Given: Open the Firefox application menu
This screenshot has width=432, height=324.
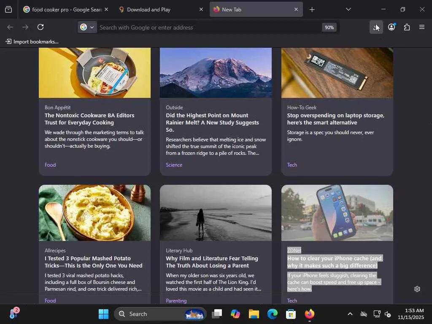Looking at the screenshot, I should click(422, 27).
